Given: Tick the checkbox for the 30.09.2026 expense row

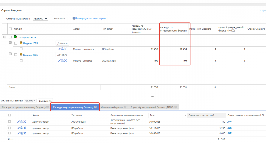Looking at the screenshot, I should coord(9,121).
